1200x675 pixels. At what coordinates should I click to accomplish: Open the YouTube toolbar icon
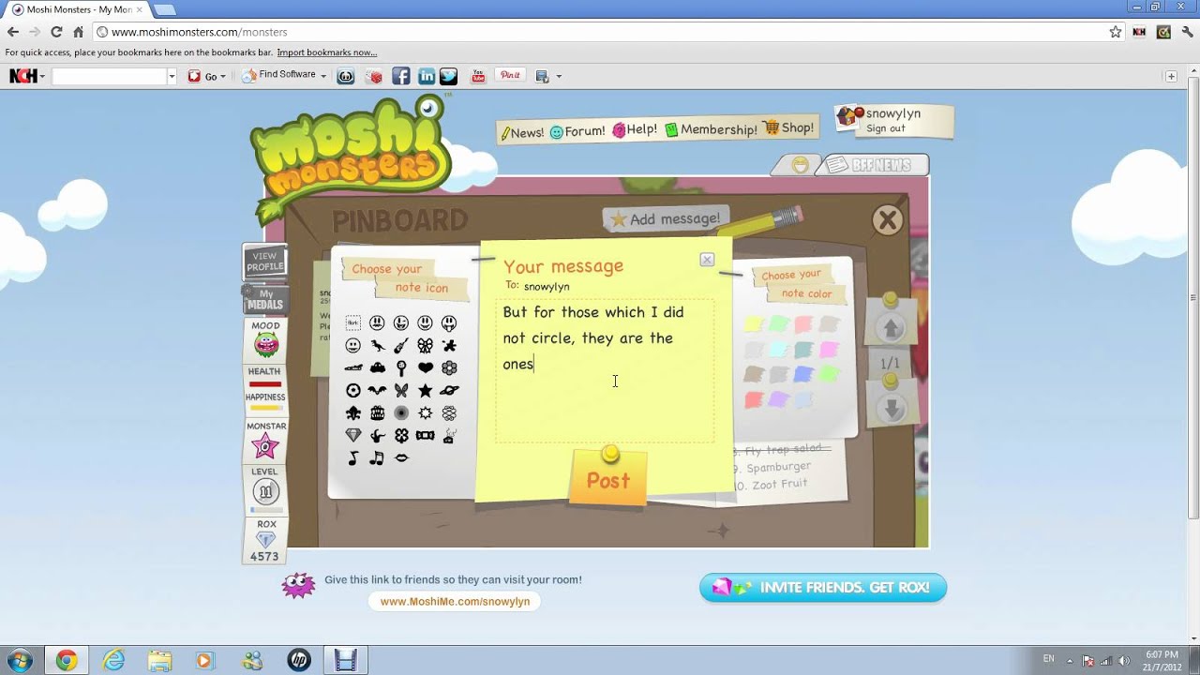point(478,76)
